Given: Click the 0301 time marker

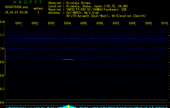Looking at the screenshot, I should point(19,23).
